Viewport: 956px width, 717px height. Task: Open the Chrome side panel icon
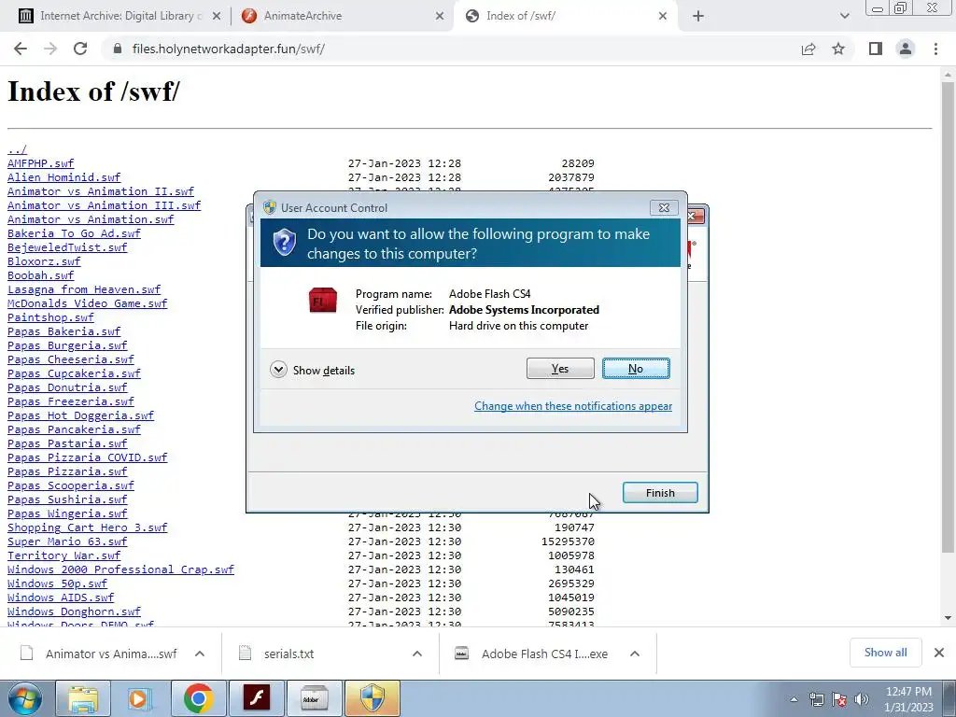click(876, 49)
